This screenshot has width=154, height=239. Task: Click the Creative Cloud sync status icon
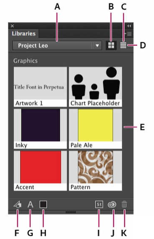point(112,205)
